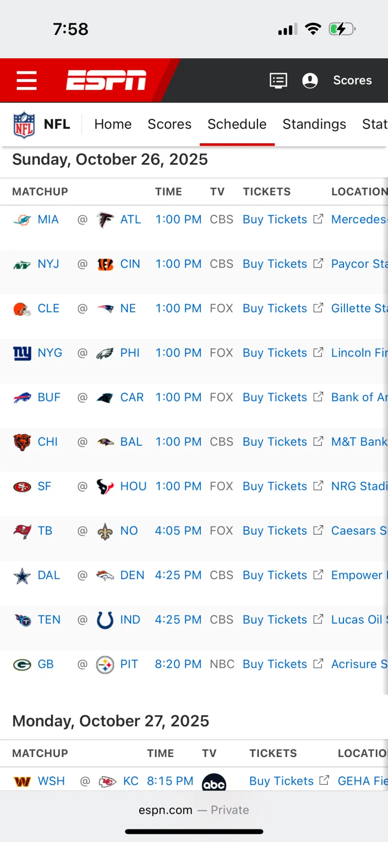Screen dimensions: 388x842
Task: Click the scoreboard icon beside Scores
Action: click(x=278, y=80)
